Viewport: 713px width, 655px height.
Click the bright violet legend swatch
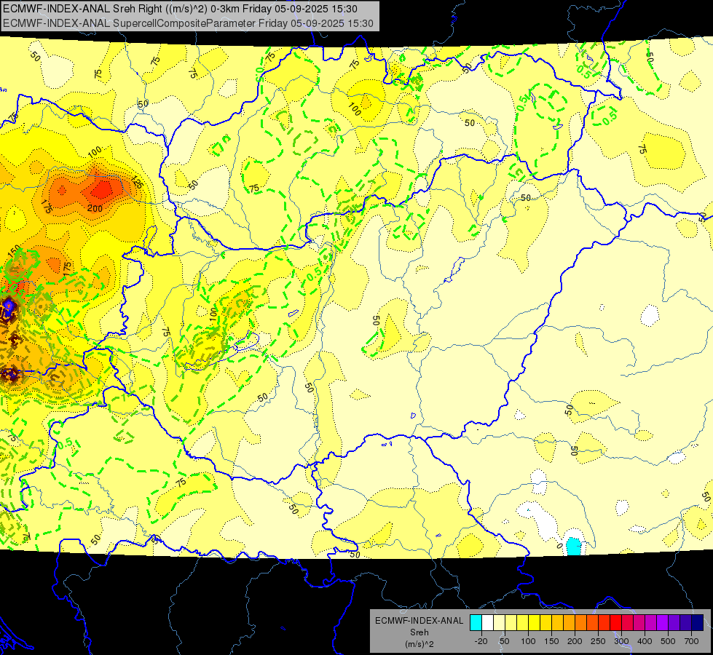(663, 622)
